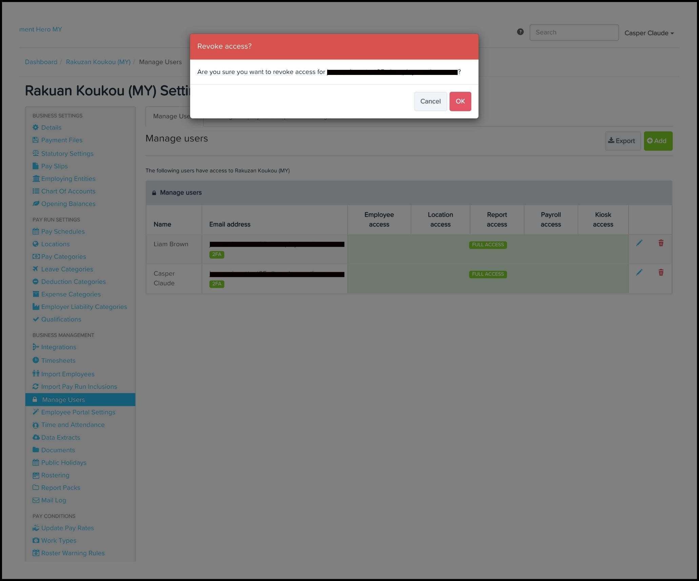Focus the Search input field

click(x=574, y=33)
